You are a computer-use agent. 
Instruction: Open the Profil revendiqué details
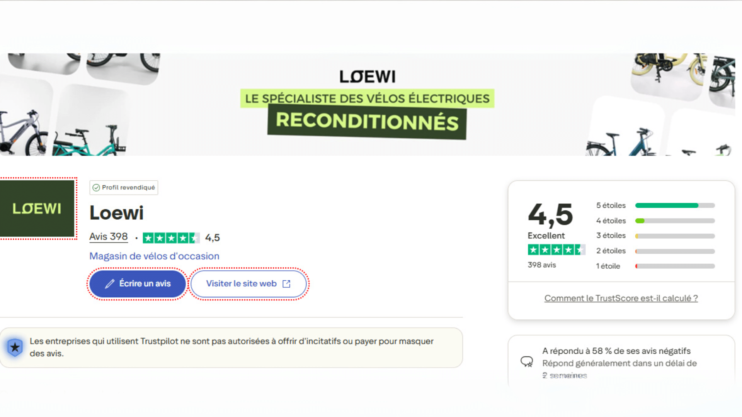click(x=124, y=188)
